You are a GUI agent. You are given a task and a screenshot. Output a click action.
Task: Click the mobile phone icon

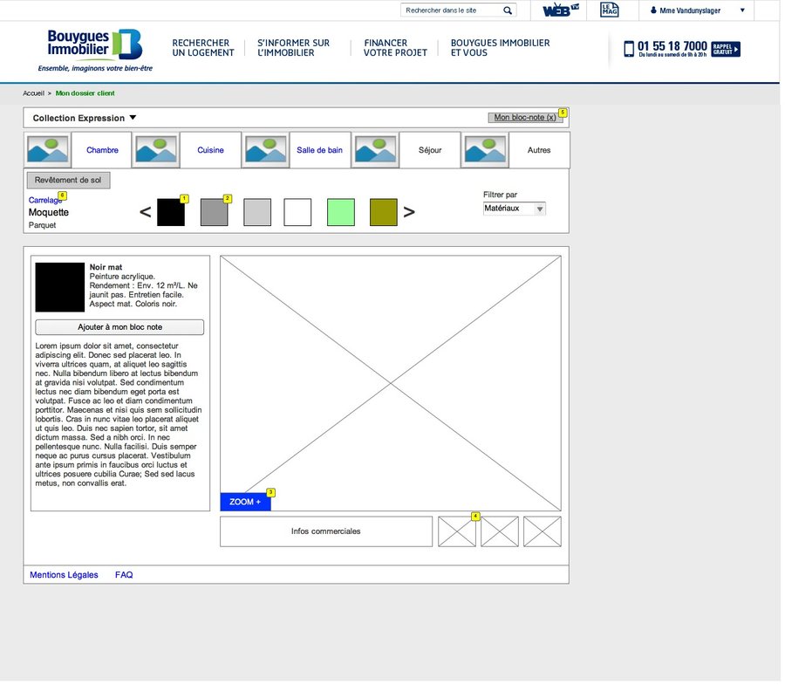pos(629,49)
